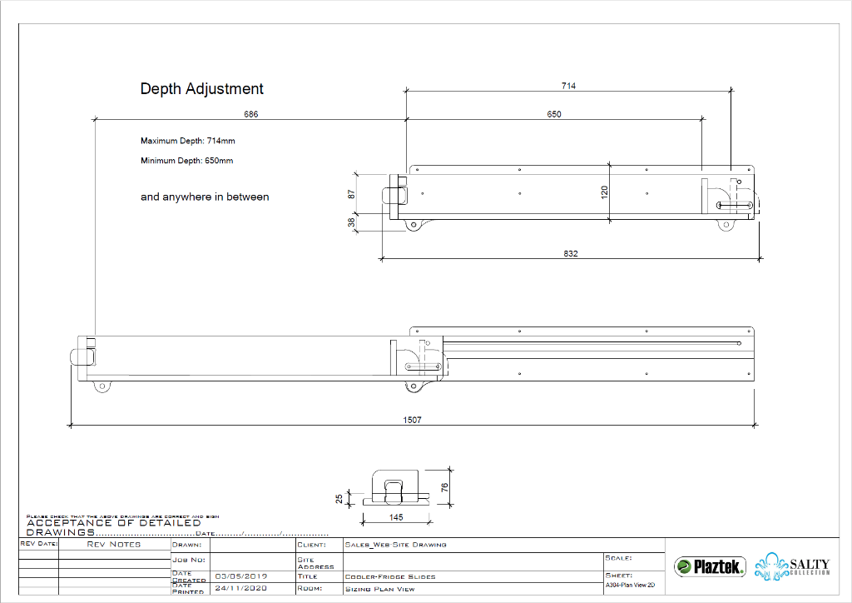Click the 'Scale:' label
Viewport: 852px width, 603px height.
pyautogui.click(x=618, y=558)
